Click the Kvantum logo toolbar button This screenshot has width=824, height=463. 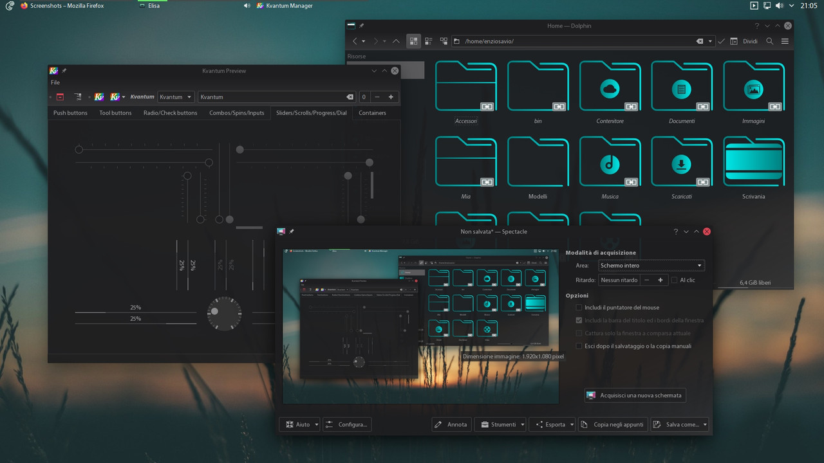click(x=98, y=96)
